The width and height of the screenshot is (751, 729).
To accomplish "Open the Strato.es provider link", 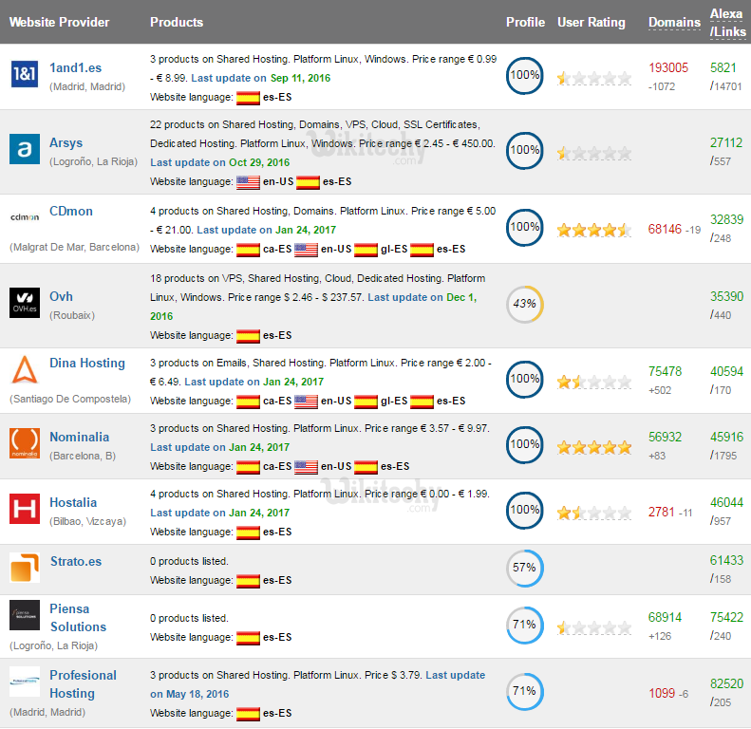I will [76, 561].
